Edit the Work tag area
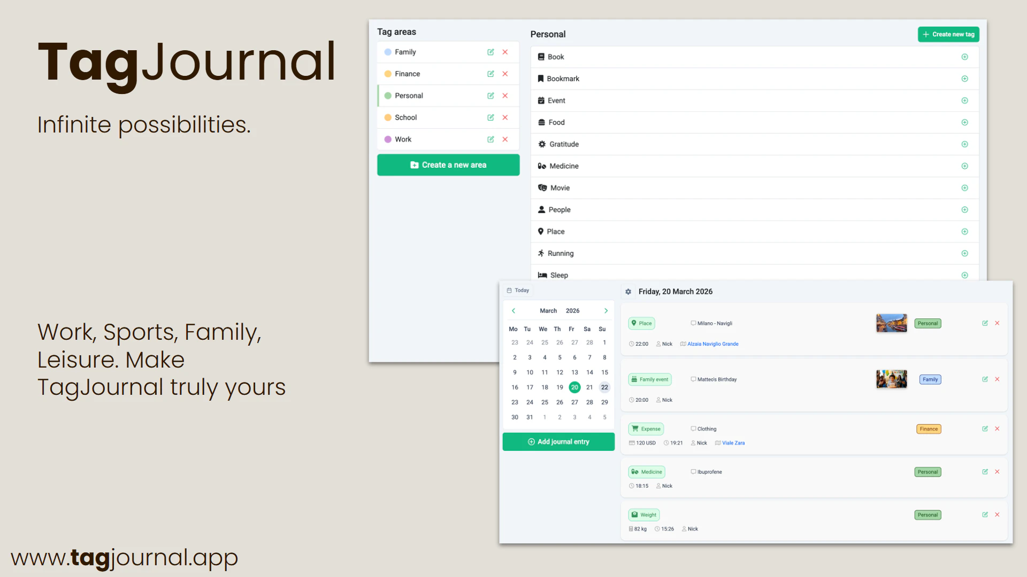Viewport: 1027px width, 577px height. (x=490, y=139)
